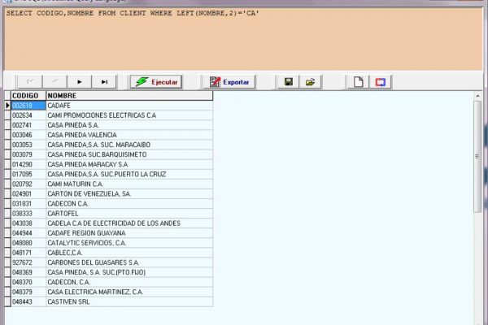The height and width of the screenshot is (325, 488).
Task: Select CASA PINEDA,S.A. SUC.PUERTO LA CRUZ
Action: tap(129, 174)
